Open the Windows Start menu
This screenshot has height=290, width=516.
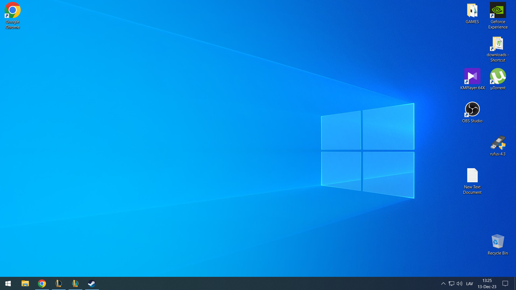coord(8,284)
